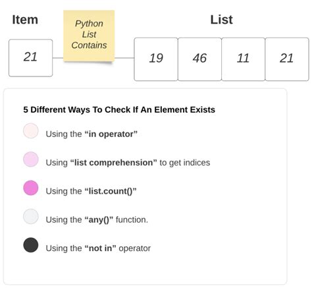The height and width of the screenshot is (288, 312).
Task: Click the magenta circle next to list.count()
Action: 31,188
